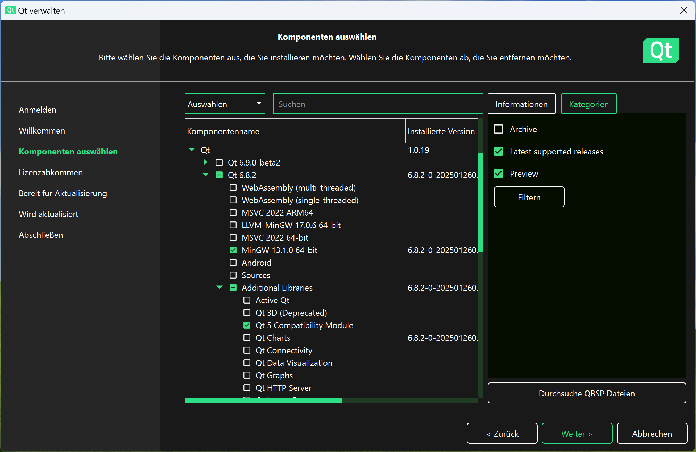Select the Willkommen step in sidebar

(42, 131)
